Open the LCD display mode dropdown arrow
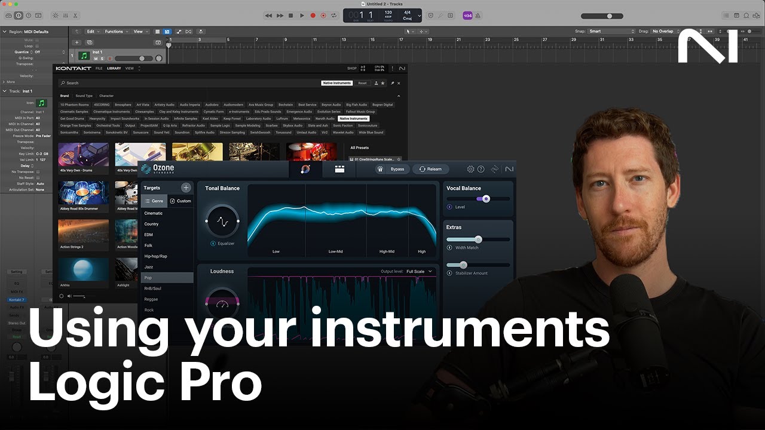The height and width of the screenshot is (430, 765). click(419, 16)
